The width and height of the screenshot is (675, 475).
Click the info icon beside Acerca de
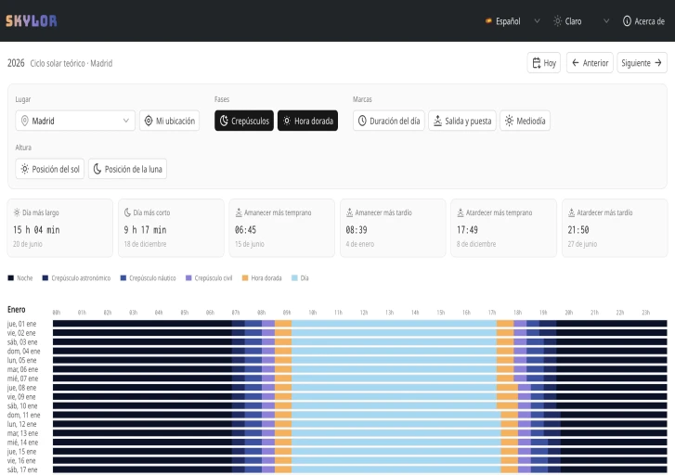click(x=627, y=21)
